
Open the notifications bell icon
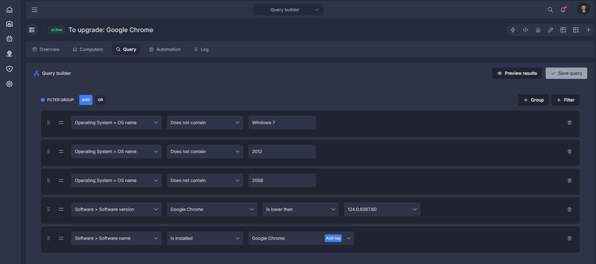(x=563, y=10)
